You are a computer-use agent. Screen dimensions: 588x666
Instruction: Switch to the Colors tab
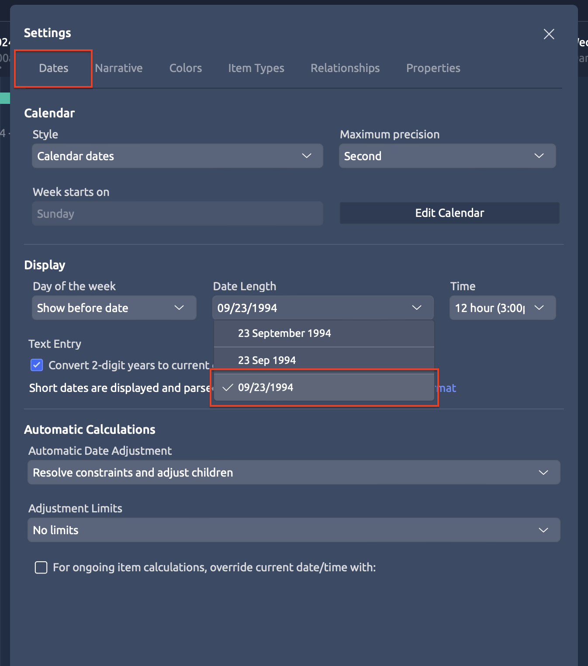pyautogui.click(x=186, y=68)
